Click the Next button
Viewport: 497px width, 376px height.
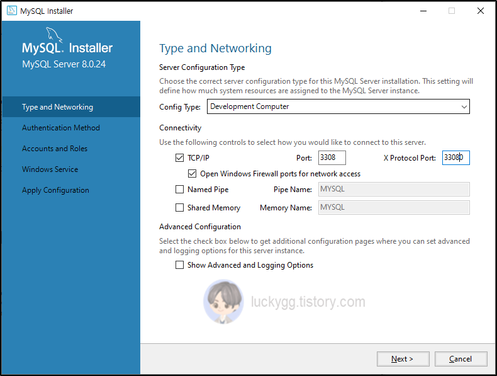point(403,359)
